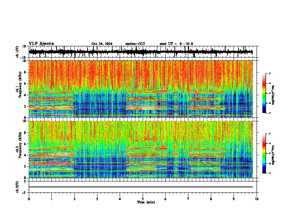
Task: Click the ch.1 spectrogram color scale bar
Action: (x=264, y=93)
